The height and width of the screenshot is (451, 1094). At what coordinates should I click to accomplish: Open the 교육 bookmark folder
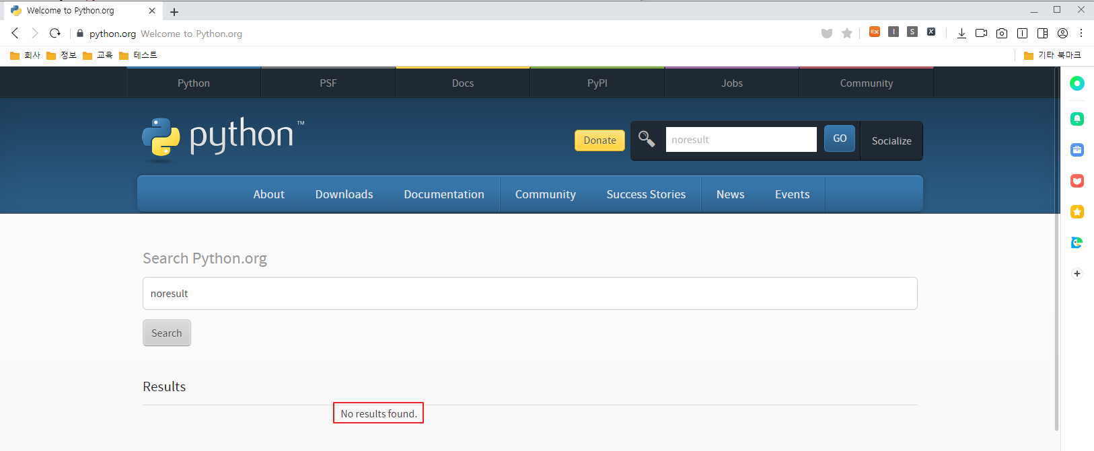pos(98,55)
